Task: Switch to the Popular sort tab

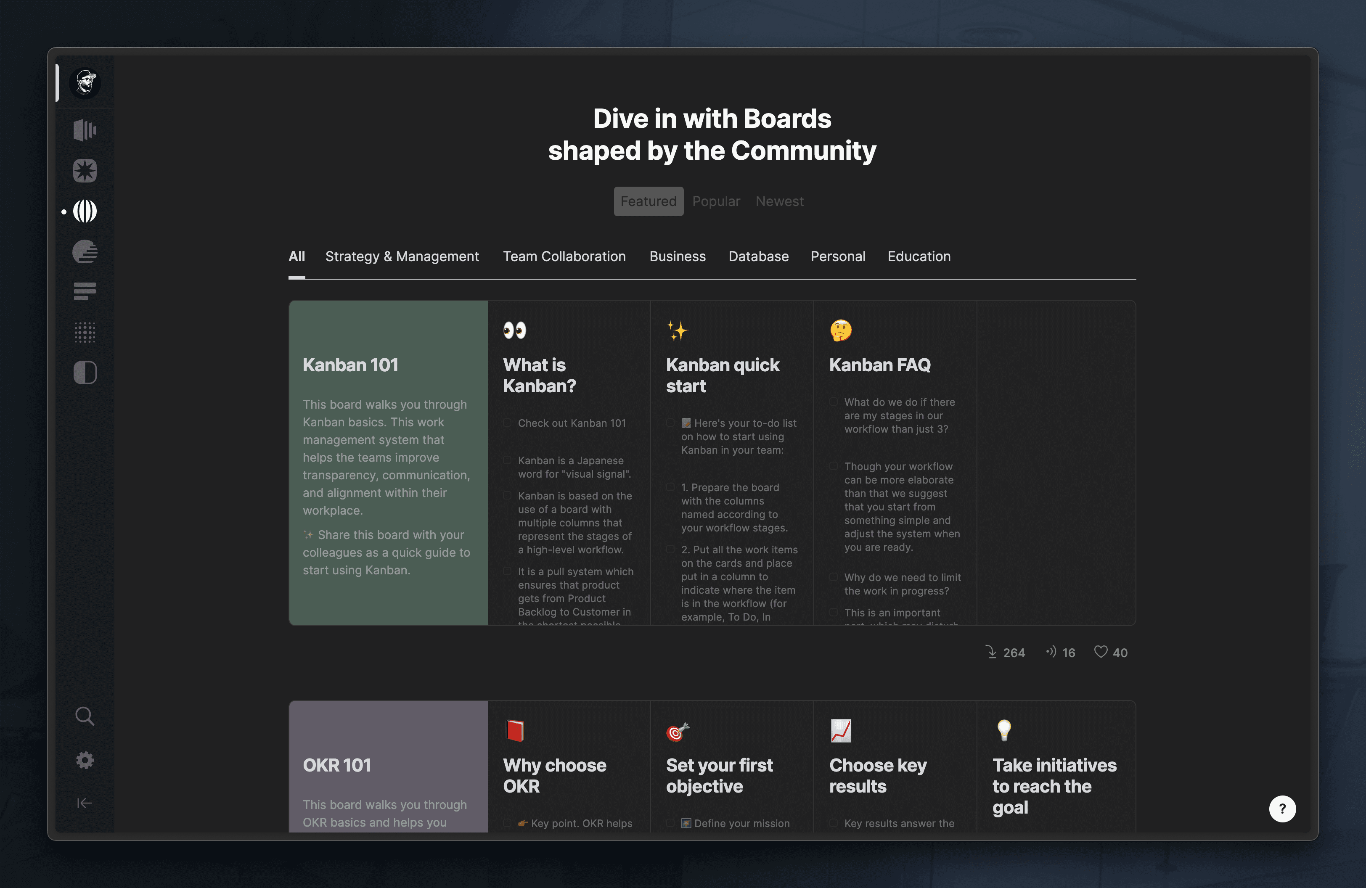Action: 716,201
